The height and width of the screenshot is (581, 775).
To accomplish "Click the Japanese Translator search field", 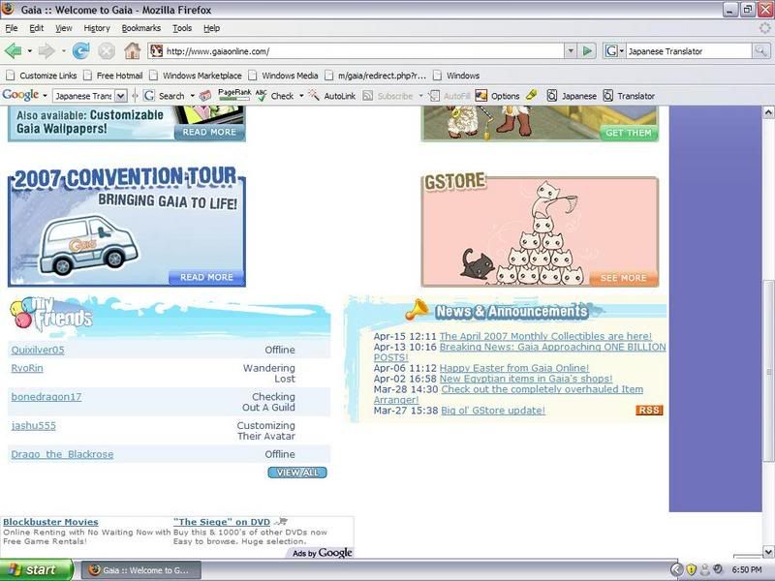I will 689,51.
